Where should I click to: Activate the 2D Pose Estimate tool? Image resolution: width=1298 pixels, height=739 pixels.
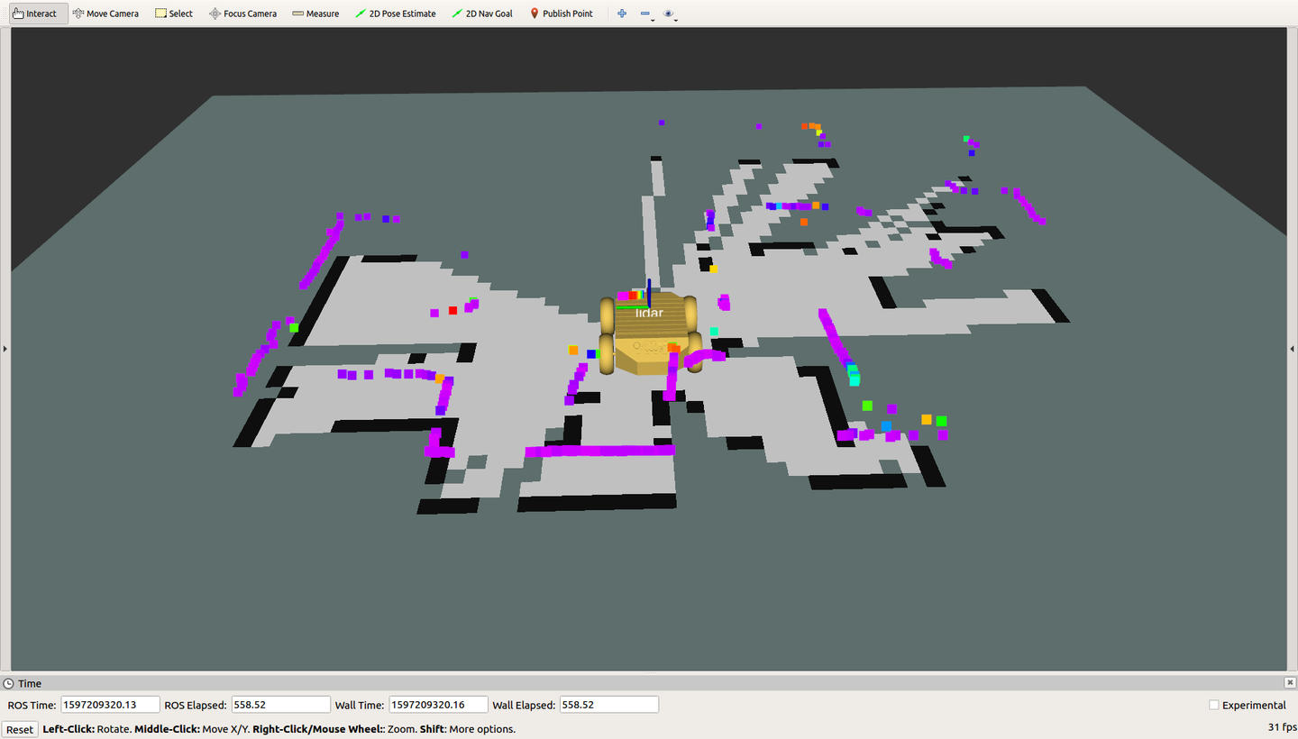396,14
